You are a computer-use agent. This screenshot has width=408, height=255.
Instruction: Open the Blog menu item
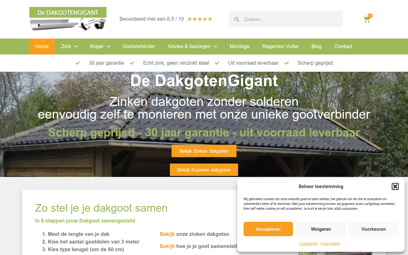pos(317,47)
